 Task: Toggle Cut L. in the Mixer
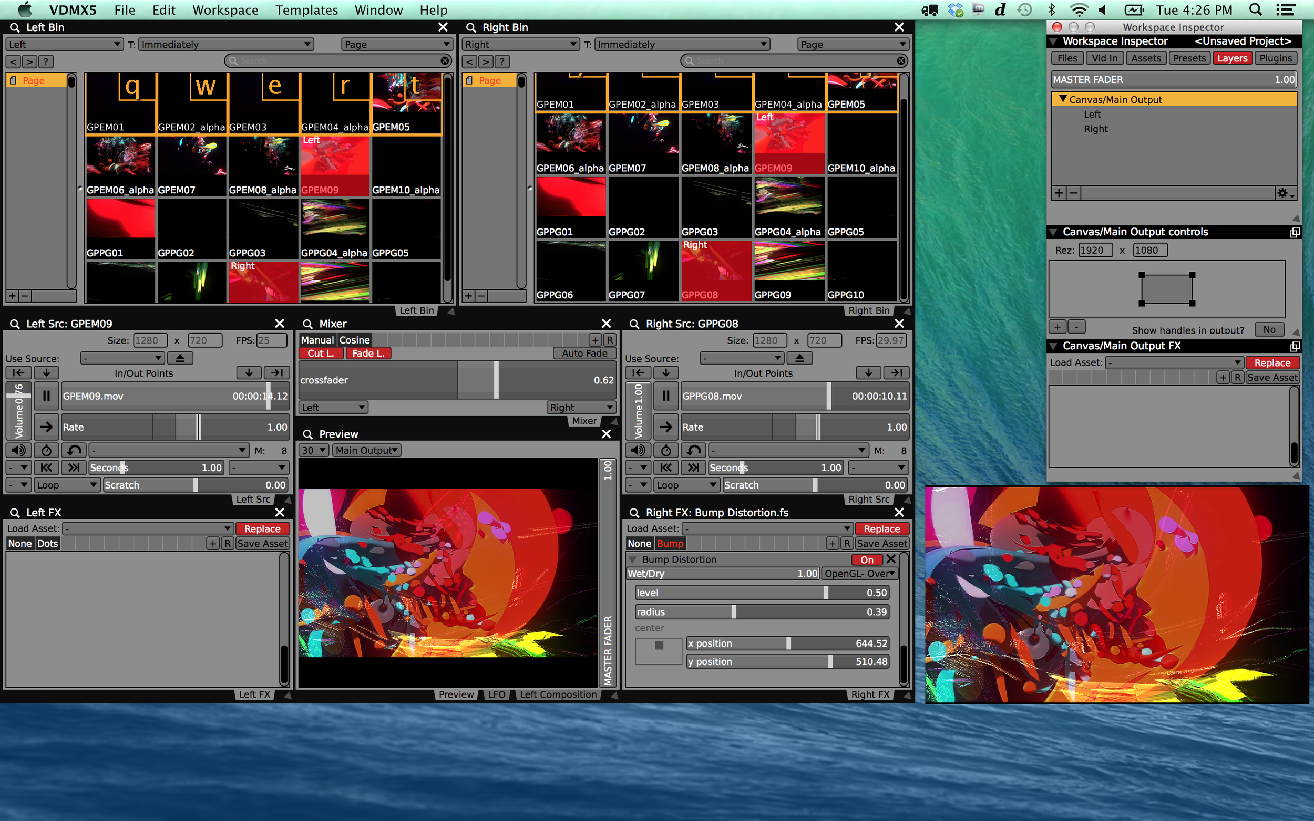point(321,353)
